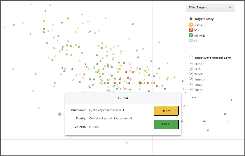Select the Target Family radio button
The width and height of the screenshot is (245, 156).
point(191,19)
